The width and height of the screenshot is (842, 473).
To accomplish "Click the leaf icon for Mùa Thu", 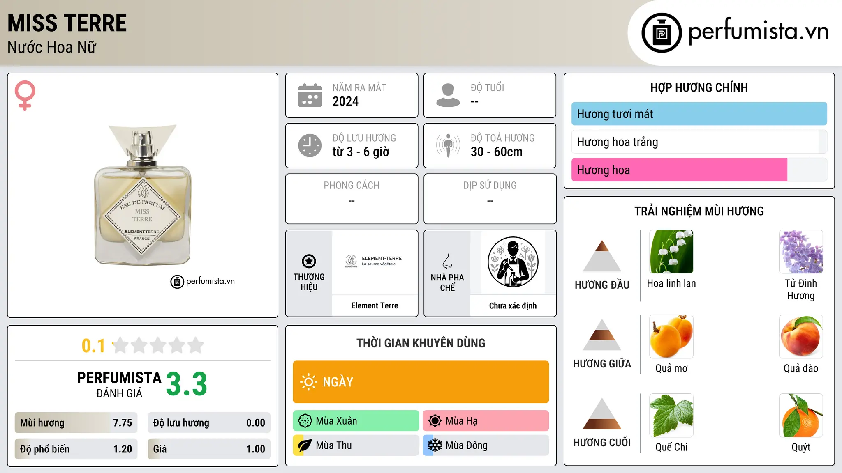I will pos(305,445).
